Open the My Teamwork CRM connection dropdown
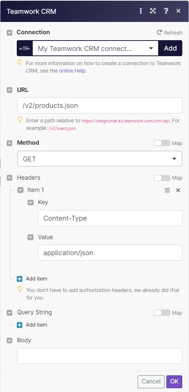 (95, 48)
